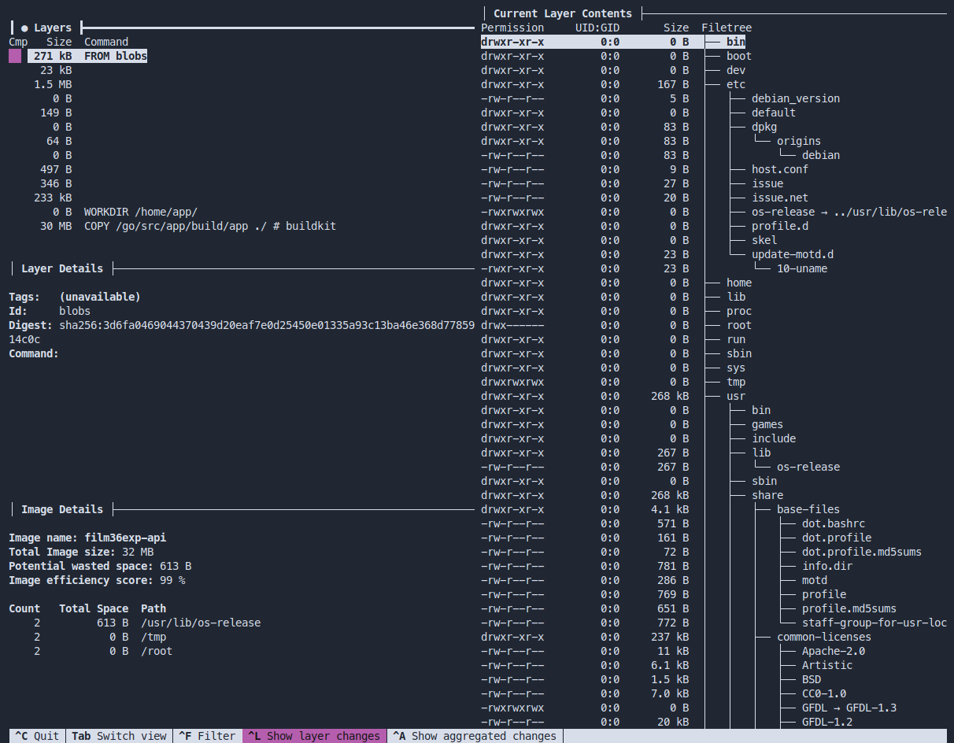Select the bin directory at tree top

coord(735,42)
